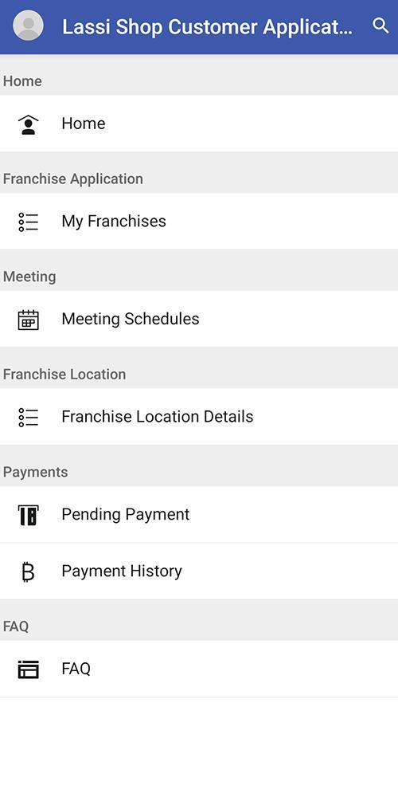Image resolution: width=398 pixels, height=797 pixels.
Task: Click the Pending Payment icon
Action: point(29,515)
